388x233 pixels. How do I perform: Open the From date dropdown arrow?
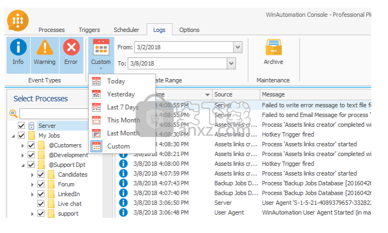[238, 47]
